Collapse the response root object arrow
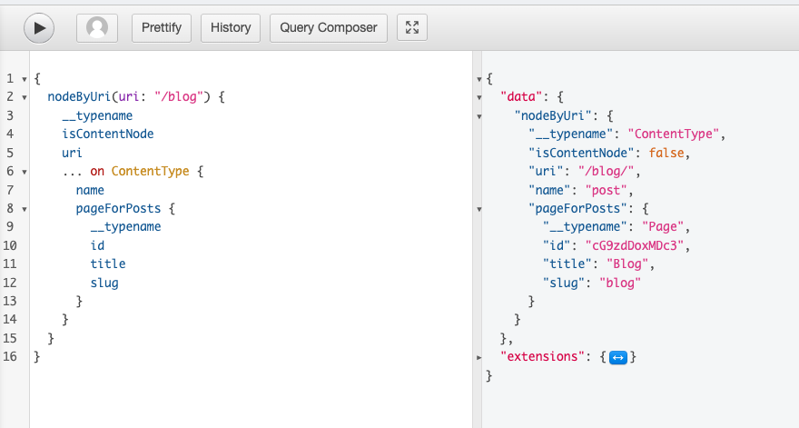Screen dimensions: 799x428 pyautogui.click(x=479, y=79)
